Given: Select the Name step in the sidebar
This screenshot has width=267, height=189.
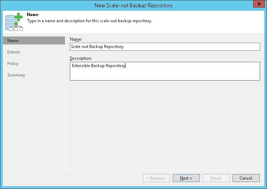Looking at the screenshot, I should click(34, 41).
